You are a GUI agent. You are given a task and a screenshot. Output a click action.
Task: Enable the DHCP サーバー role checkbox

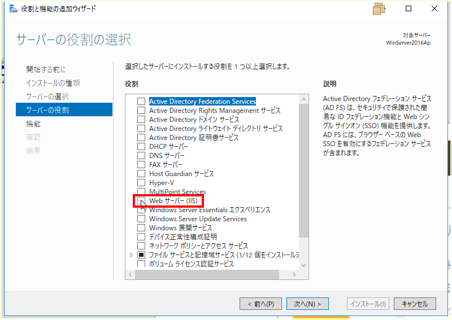coord(141,147)
